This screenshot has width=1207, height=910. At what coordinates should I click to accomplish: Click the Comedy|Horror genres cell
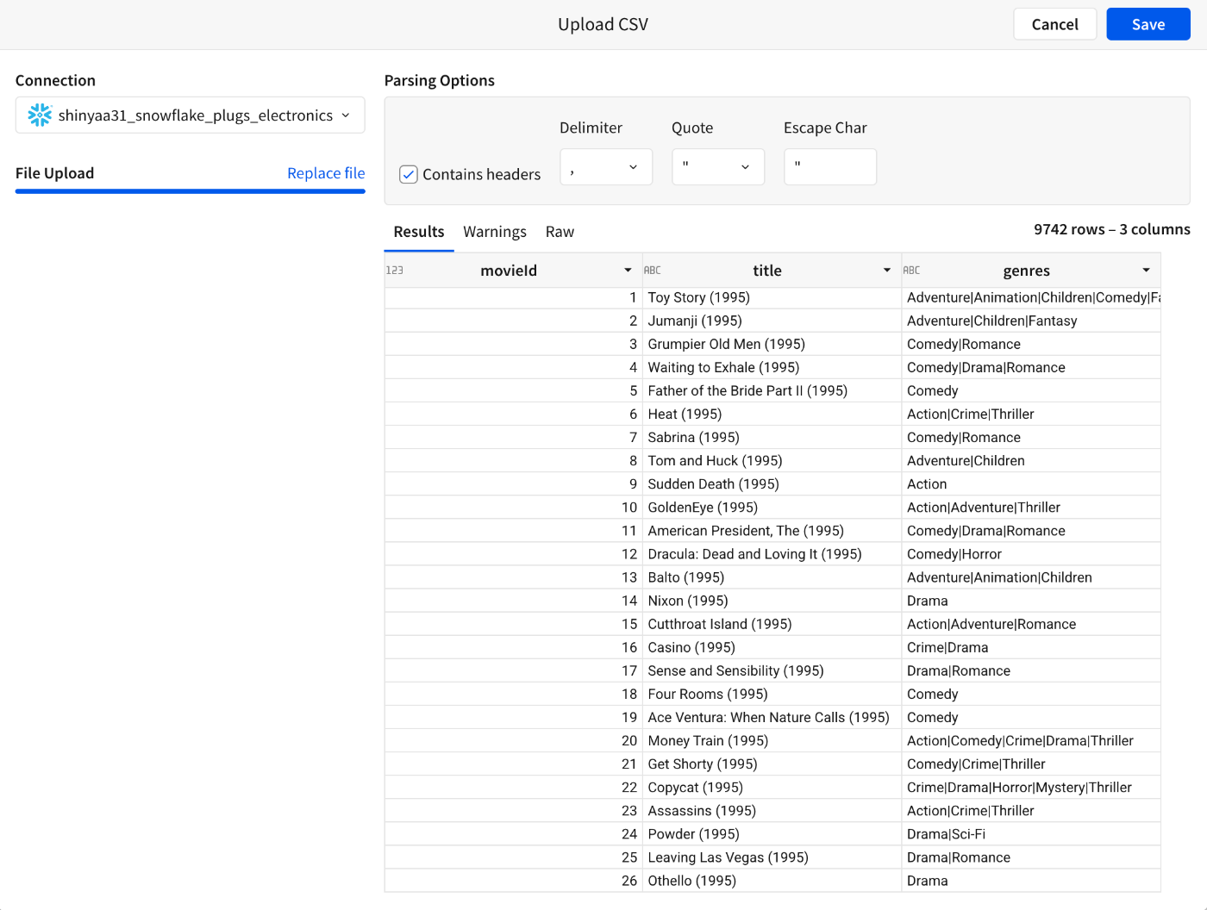(x=1031, y=554)
